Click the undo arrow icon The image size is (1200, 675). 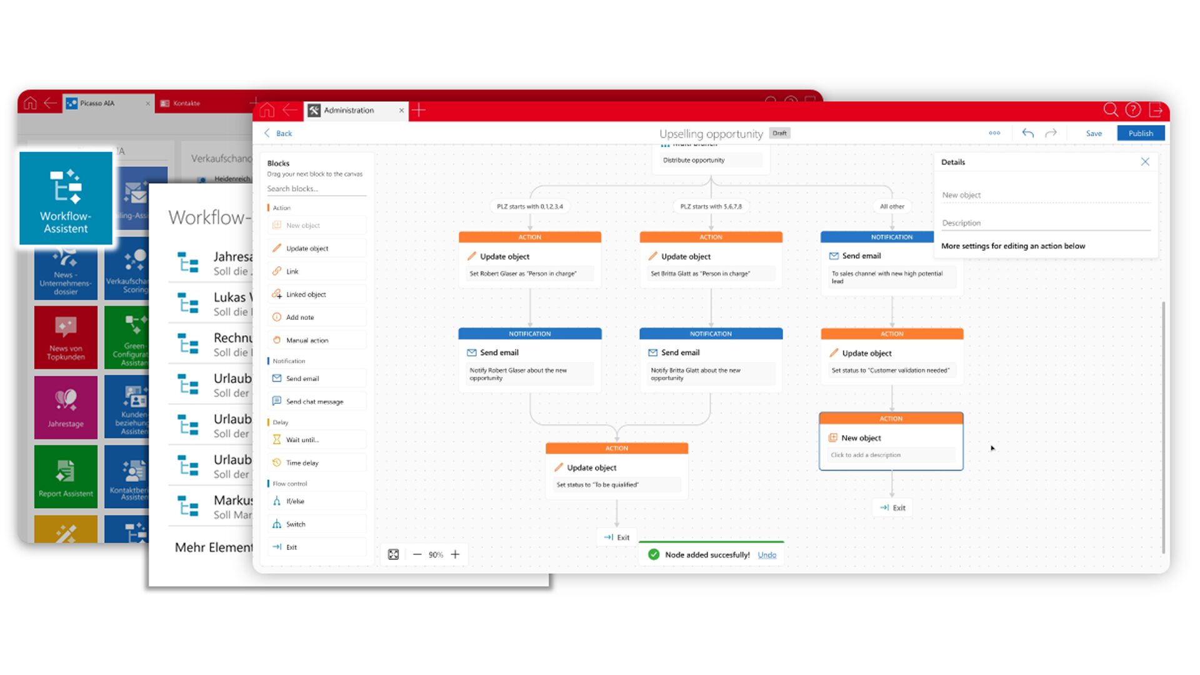tap(1027, 133)
